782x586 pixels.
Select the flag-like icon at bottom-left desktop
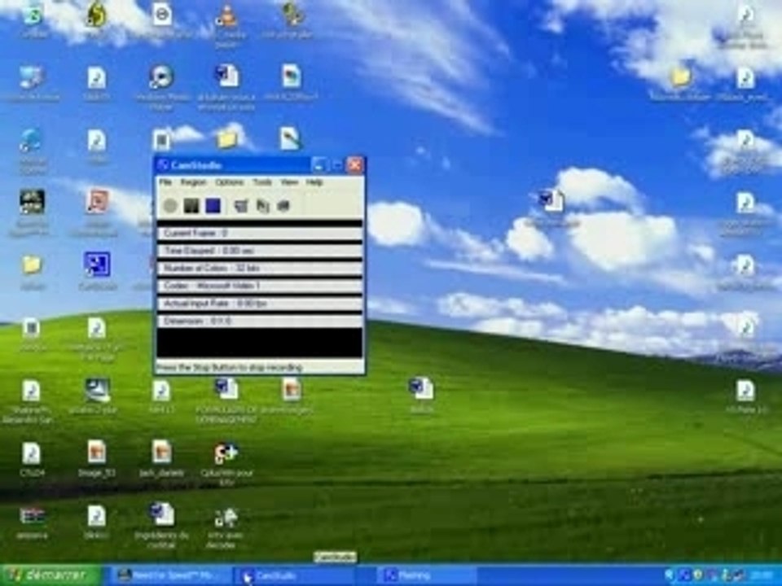coord(32,515)
